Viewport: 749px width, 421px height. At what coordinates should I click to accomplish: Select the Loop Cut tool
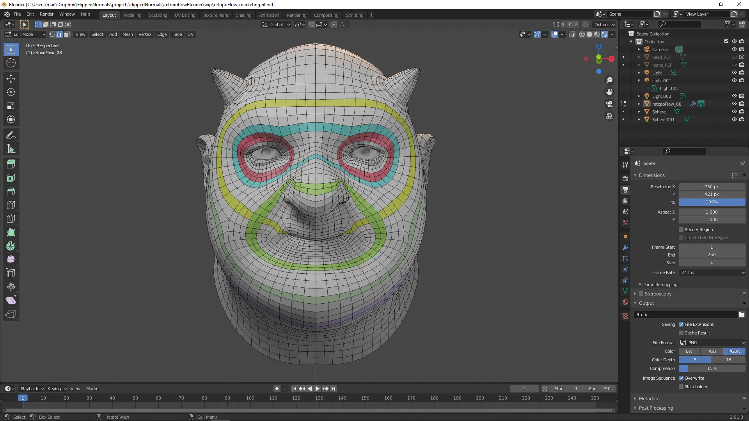coord(11,205)
